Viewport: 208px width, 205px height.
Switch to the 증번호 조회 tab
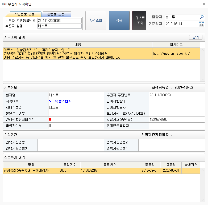click(56, 14)
